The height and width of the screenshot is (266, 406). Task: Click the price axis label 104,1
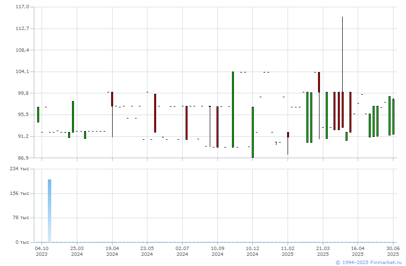tap(23, 71)
